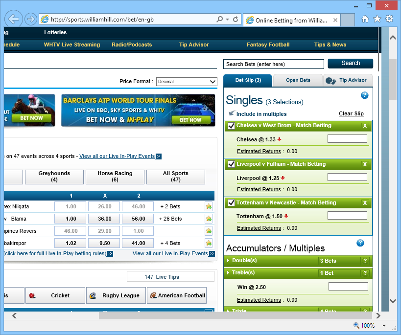Open the Tip Advisor slip tab

(348, 80)
